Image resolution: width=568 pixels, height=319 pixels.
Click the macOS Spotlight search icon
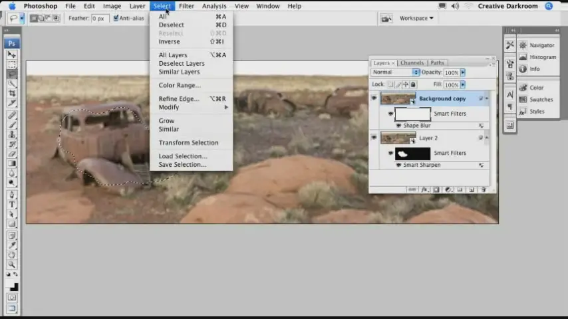coord(549,6)
